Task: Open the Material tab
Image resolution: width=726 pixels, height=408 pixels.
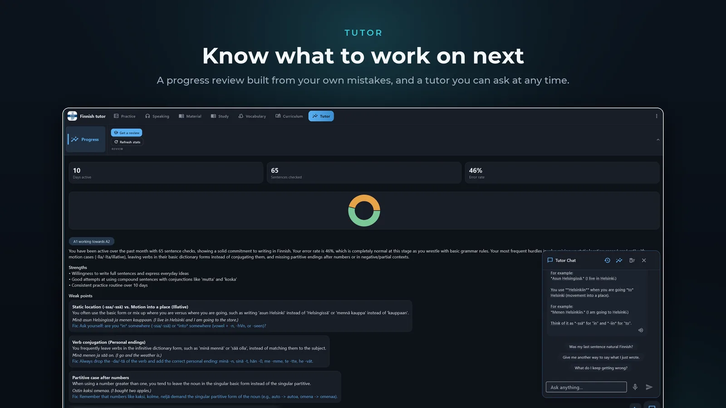Action: [190, 116]
